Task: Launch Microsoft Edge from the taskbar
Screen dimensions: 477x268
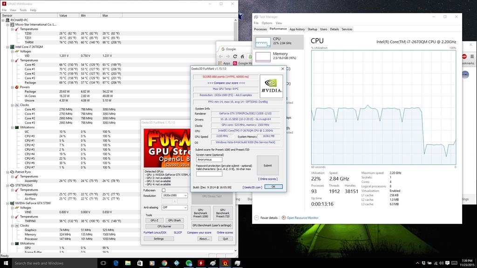Action: pyautogui.click(x=116, y=263)
